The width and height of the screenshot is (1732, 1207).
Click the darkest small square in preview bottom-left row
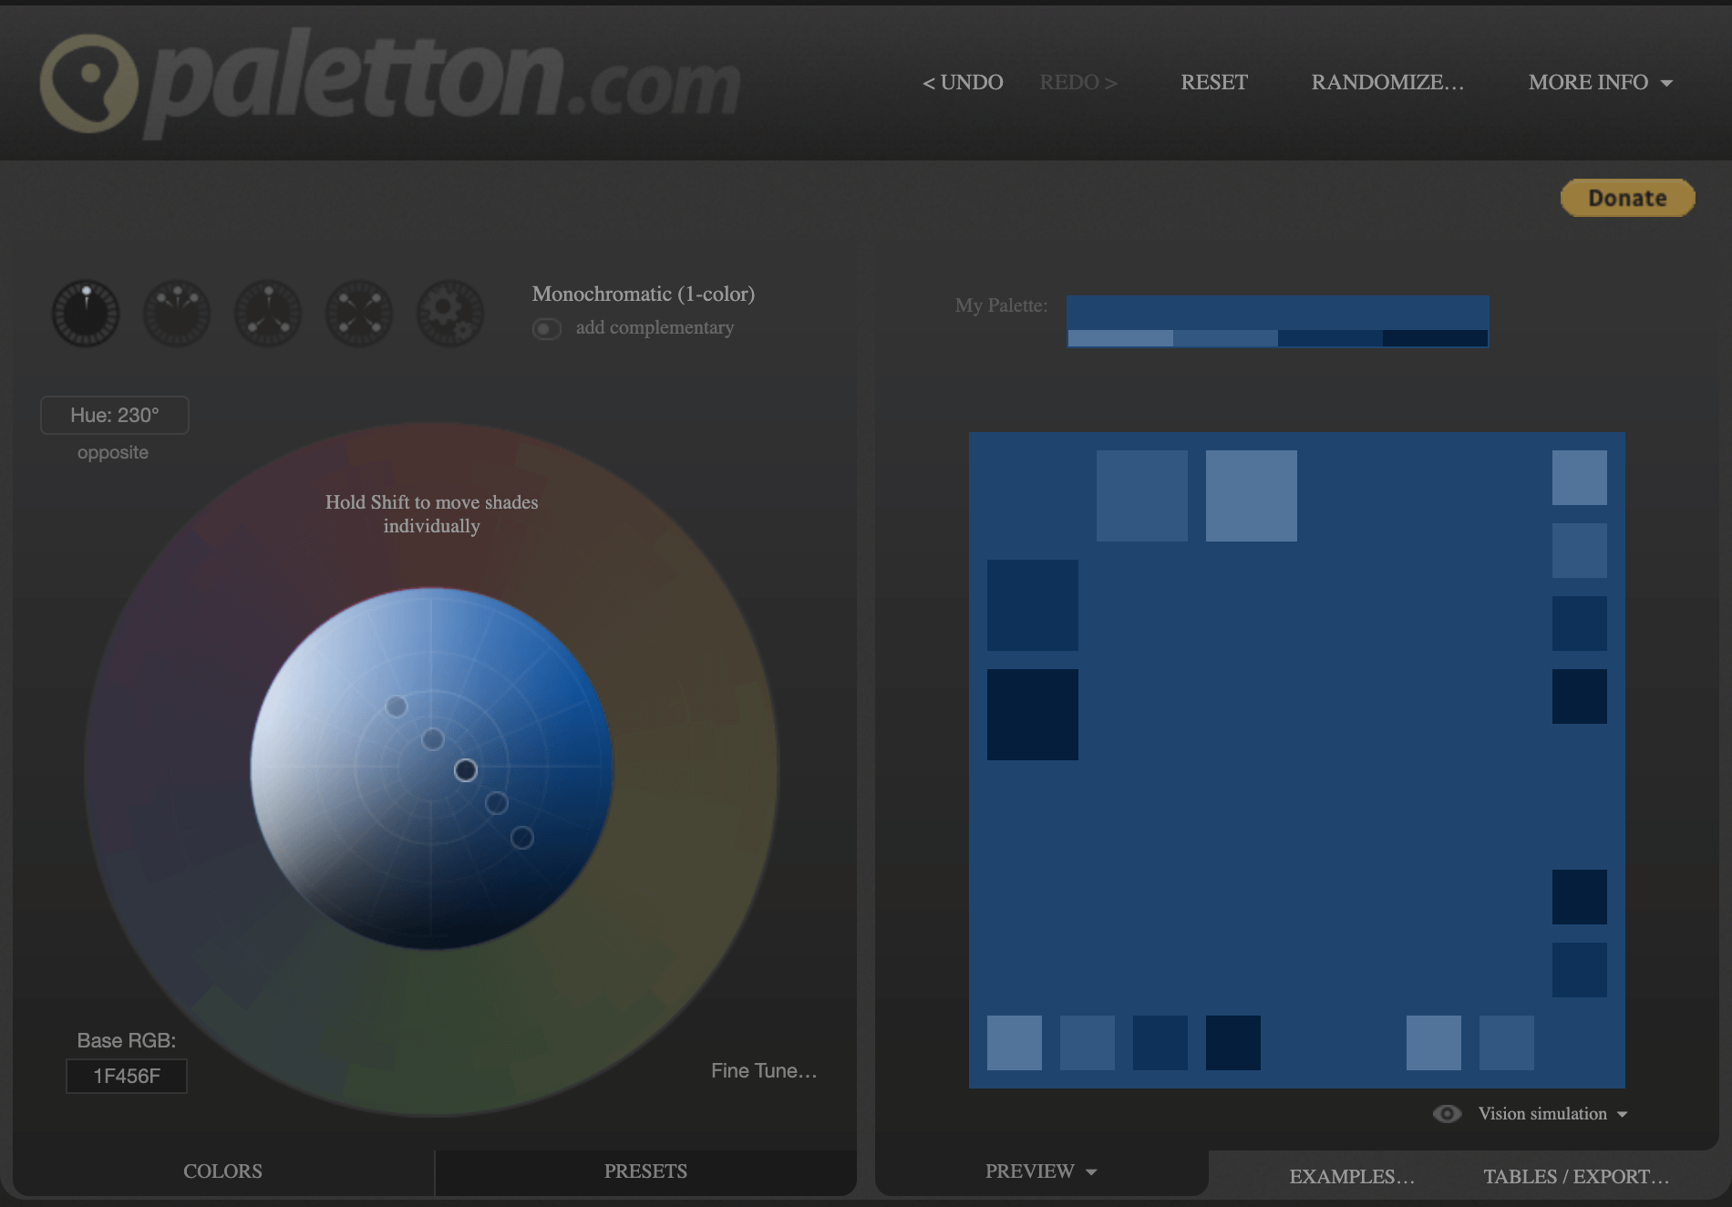point(1233,1043)
